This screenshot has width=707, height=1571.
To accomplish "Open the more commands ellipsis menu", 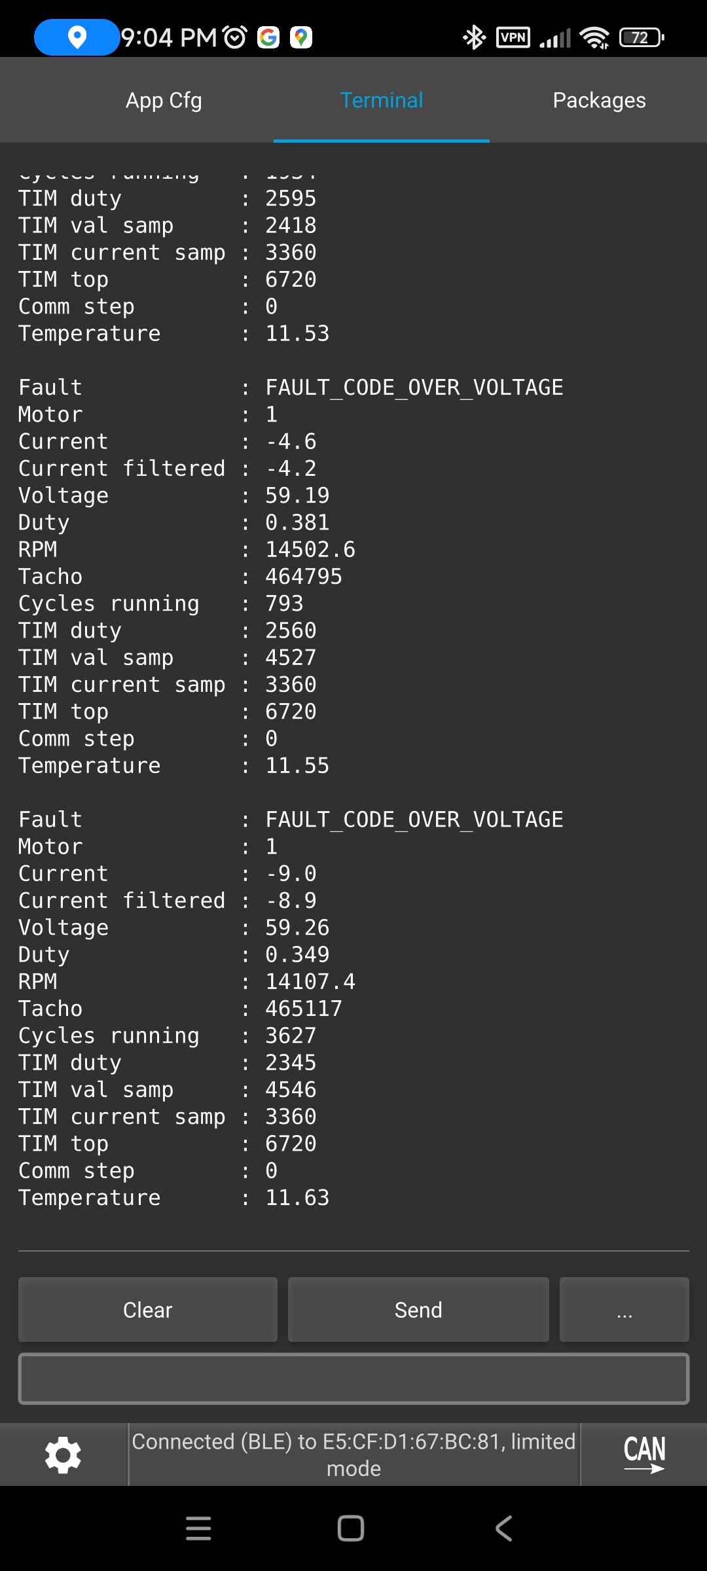I will (x=625, y=1310).
